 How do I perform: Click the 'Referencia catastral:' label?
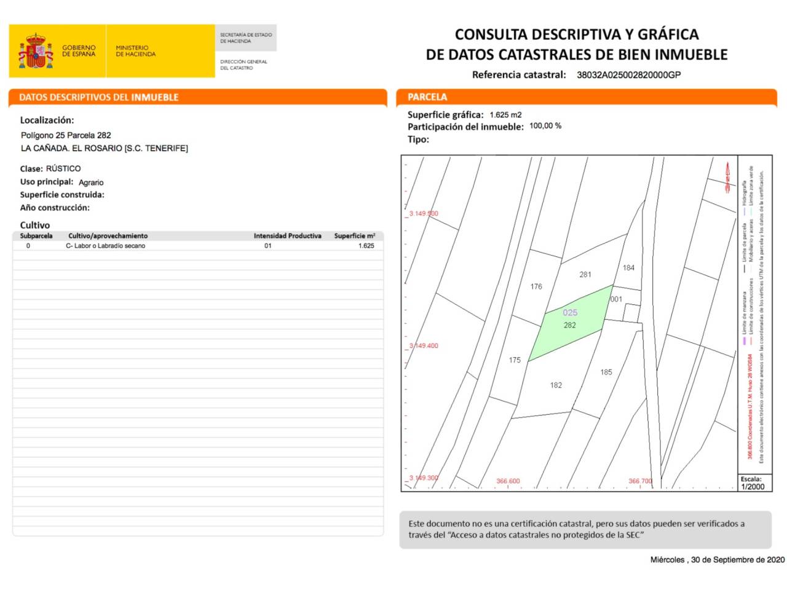[x=519, y=75]
